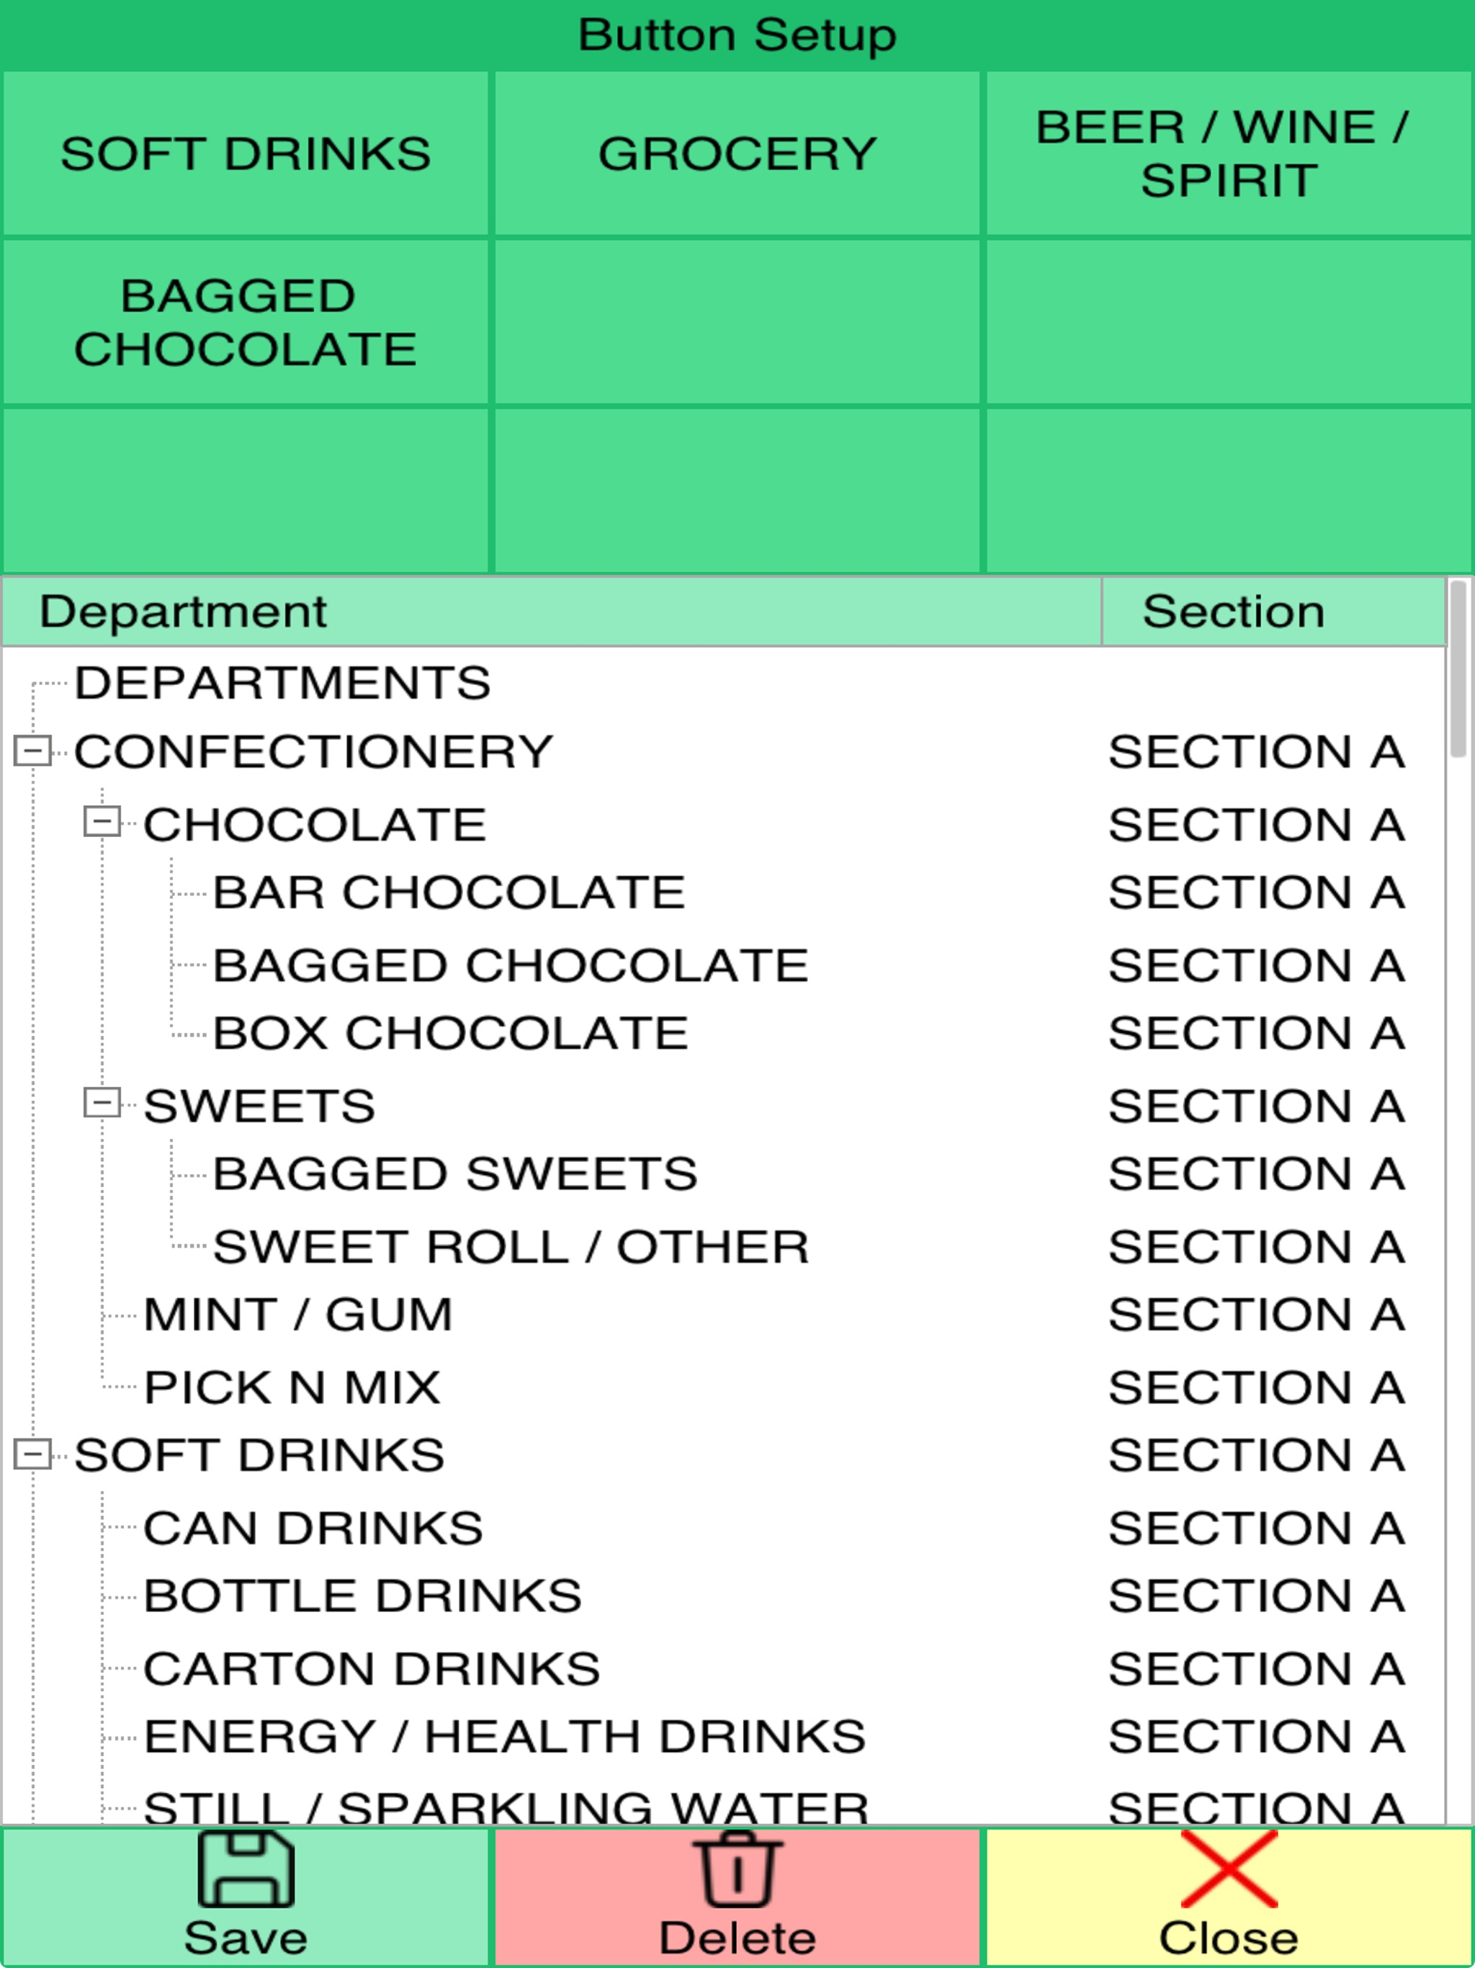Collapse the CONFECTIONERY department node
This screenshot has width=1475, height=1968.
coord(33,751)
